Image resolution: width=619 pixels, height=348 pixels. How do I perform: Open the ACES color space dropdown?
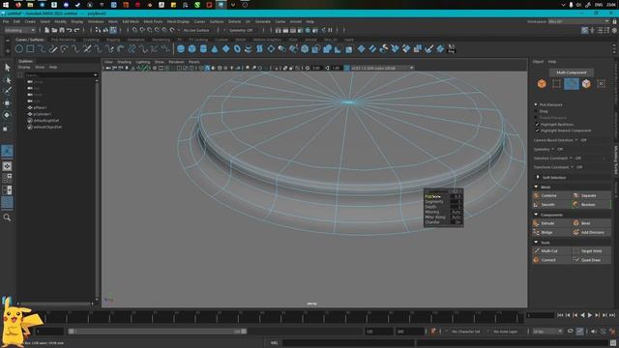(x=382, y=68)
